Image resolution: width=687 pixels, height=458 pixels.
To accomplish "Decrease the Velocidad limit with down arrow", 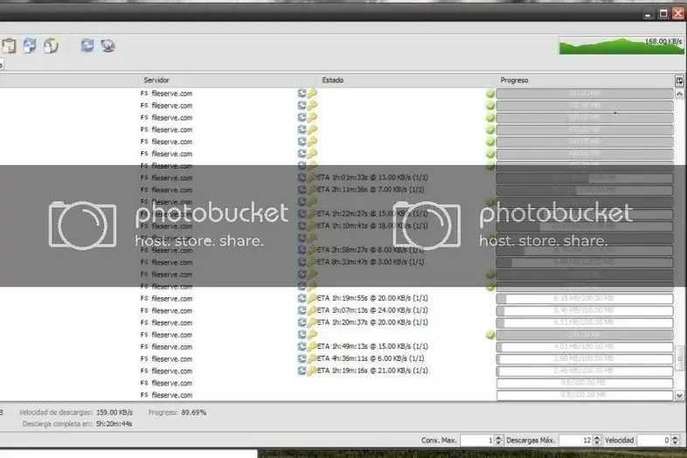I will pyautogui.click(x=675, y=442).
